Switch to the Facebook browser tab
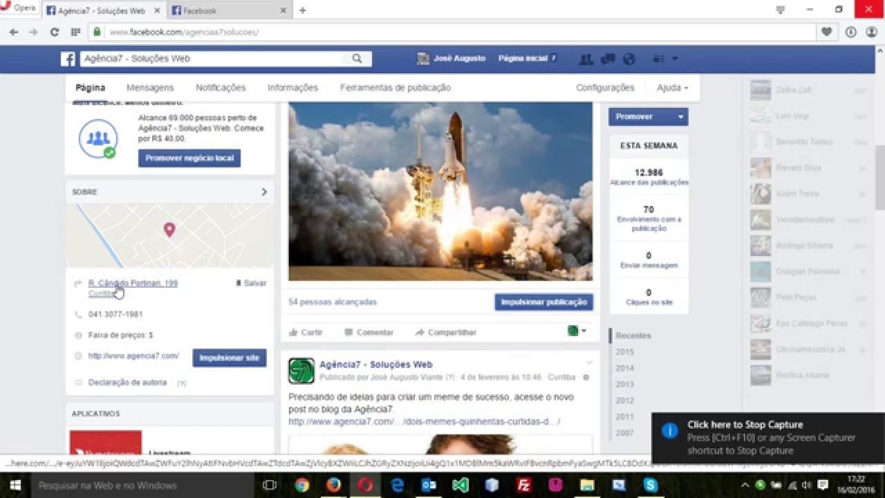The image size is (885, 498). [228, 10]
